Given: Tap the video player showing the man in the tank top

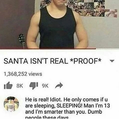Looking at the screenshot, I should tap(59, 24).
